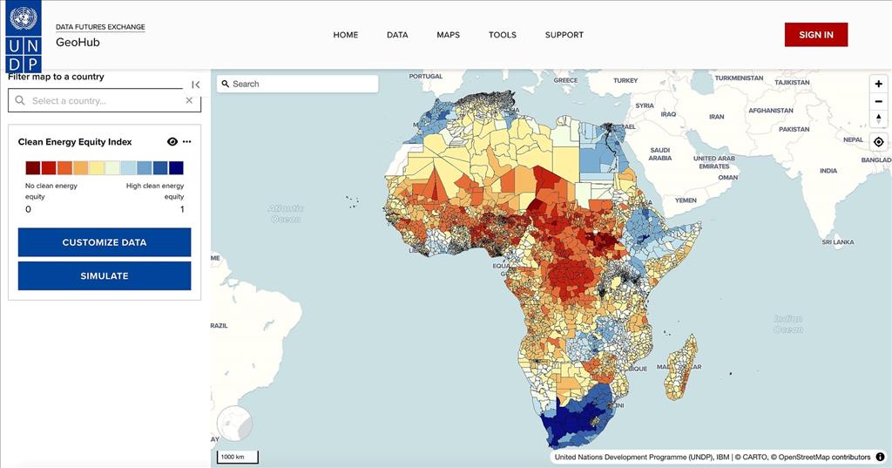Zoom out of the map
Viewport: 892px width, 468px height.
point(878,101)
